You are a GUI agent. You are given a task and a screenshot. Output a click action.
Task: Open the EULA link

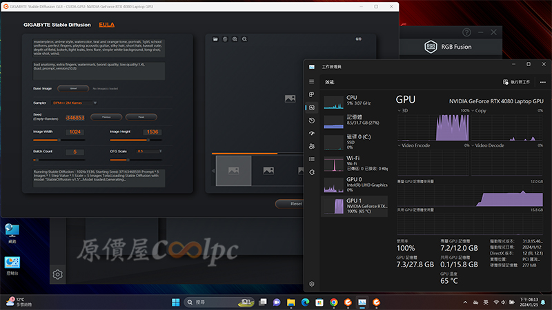106,25
